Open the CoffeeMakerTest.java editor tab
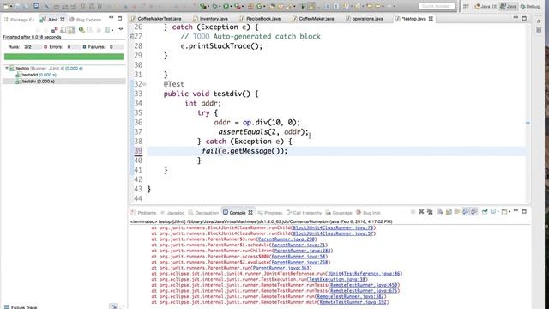 click(156, 19)
